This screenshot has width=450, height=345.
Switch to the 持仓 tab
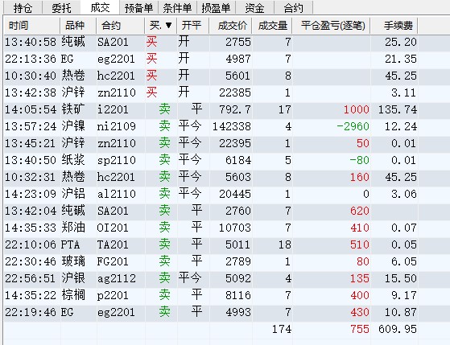[23, 7]
